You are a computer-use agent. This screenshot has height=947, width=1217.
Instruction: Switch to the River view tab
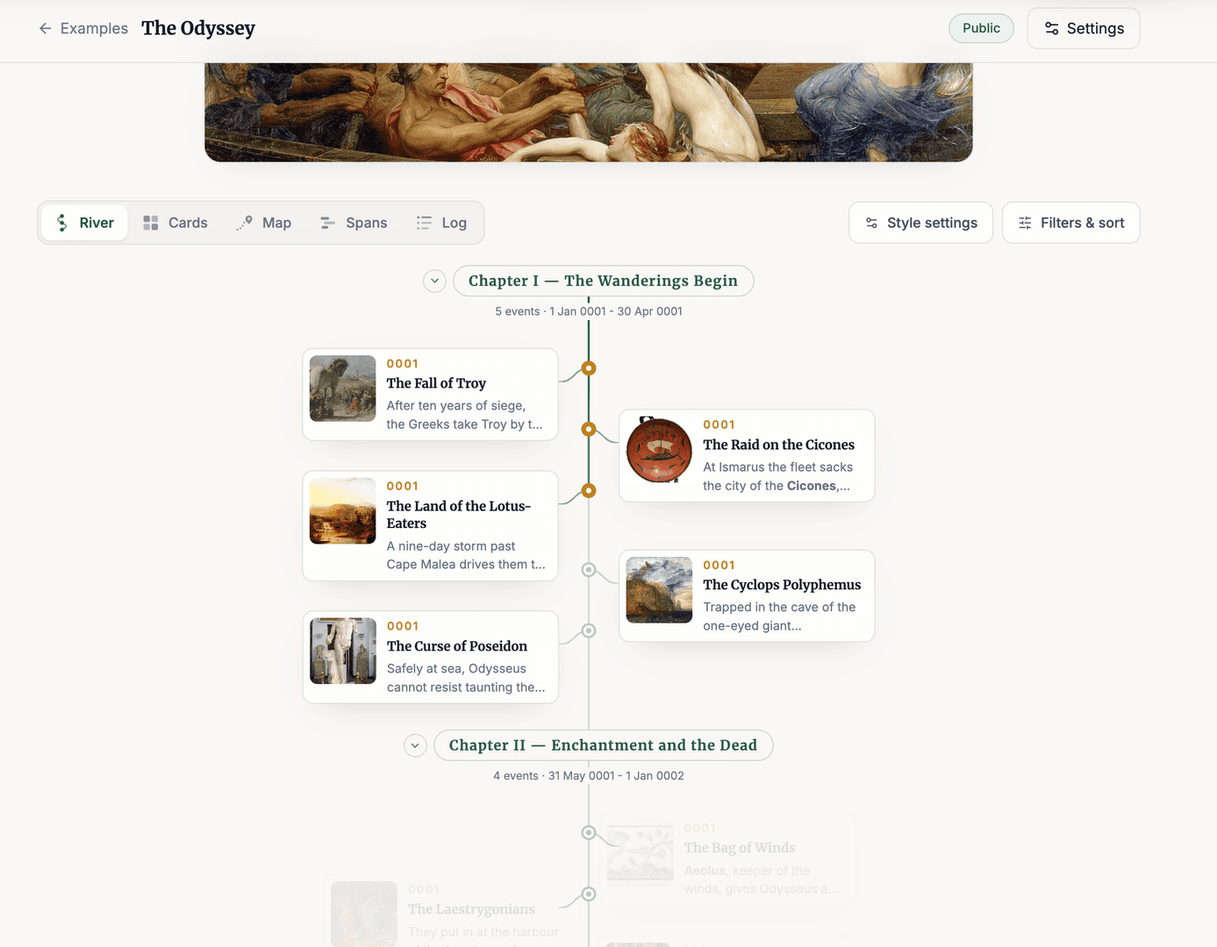(84, 223)
